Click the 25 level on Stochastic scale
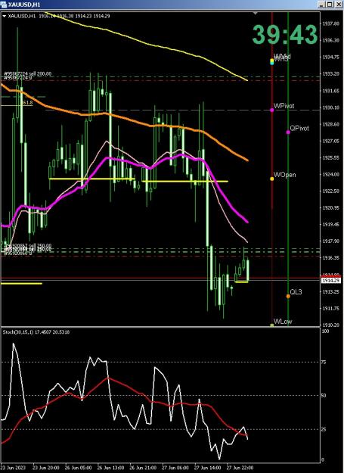 [325, 429]
